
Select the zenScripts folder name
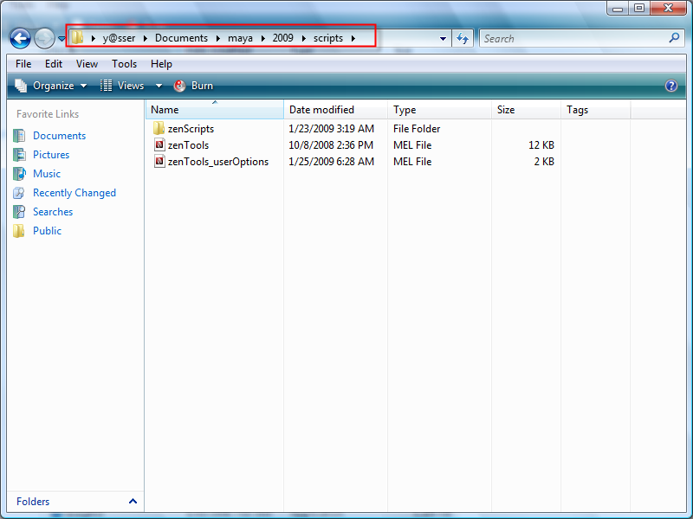coord(191,129)
